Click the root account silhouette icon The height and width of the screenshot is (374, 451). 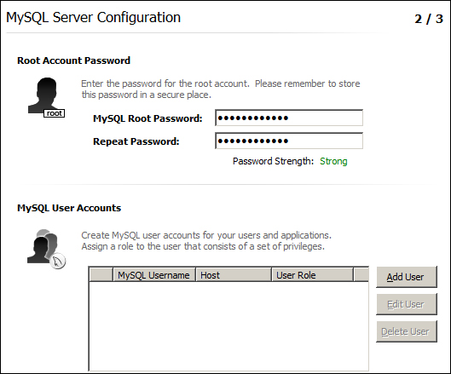[x=46, y=97]
